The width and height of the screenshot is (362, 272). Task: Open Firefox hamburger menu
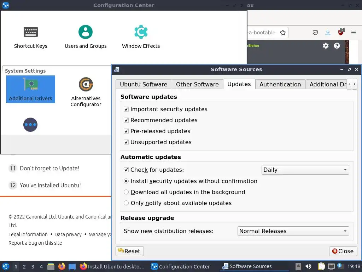pos(354,33)
